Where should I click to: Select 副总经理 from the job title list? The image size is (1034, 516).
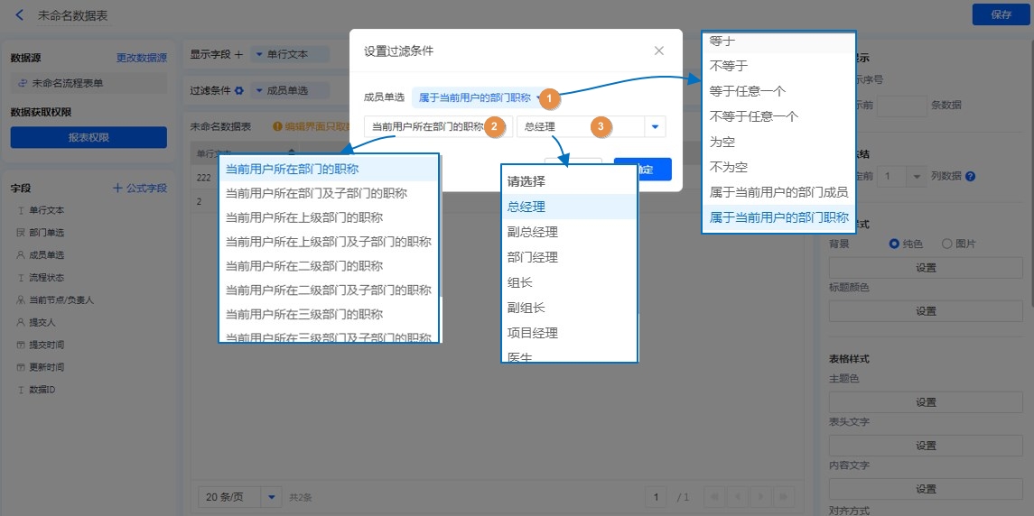[533, 232]
